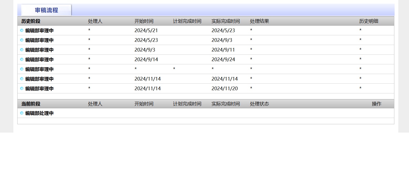Click the bullet icon of the row without dates

pyautogui.click(x=22, y=69)
